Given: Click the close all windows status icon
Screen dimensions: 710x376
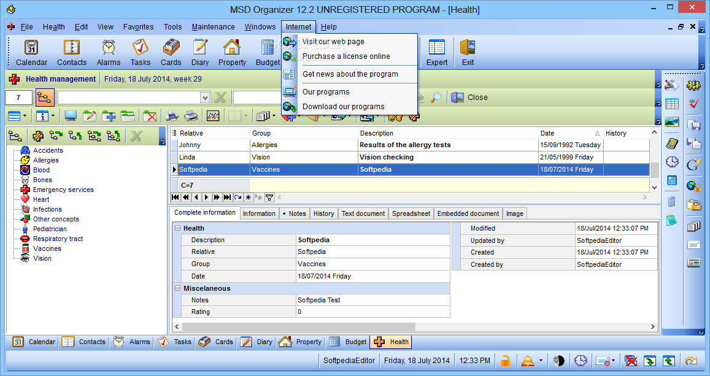Looking at the screenshot, I should 631,361.
